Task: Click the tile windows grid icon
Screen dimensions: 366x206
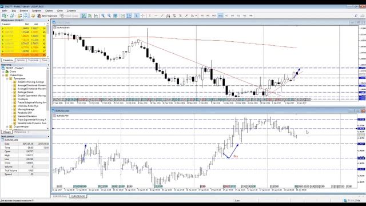Action: coord(115,15)
